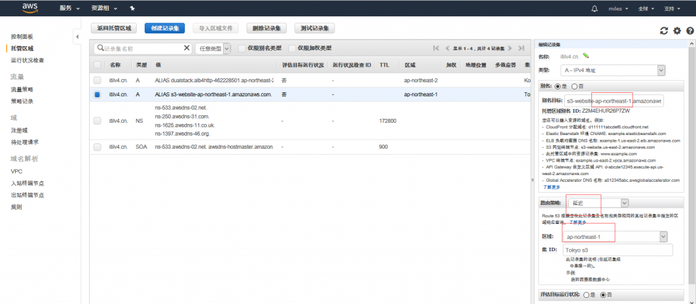
Task: Open 控制面板 in the sidebar
Action: click(x=22, y=37)
